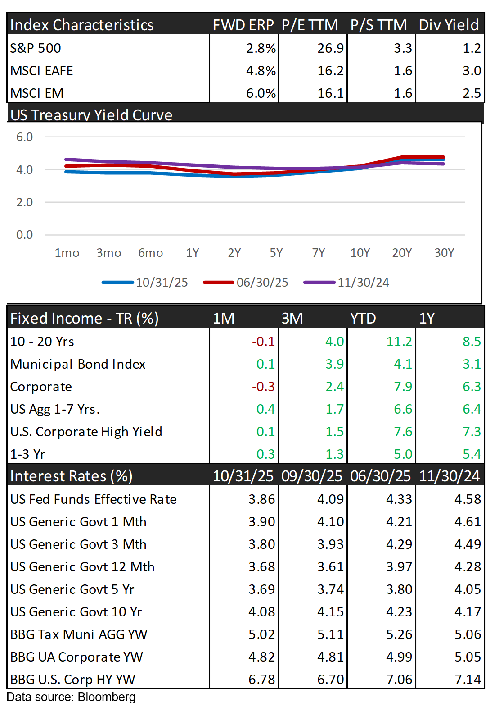Click the Data source: Bloomberg text
The height and width of the screenshot is (721, 495).
tap(71, 697)
